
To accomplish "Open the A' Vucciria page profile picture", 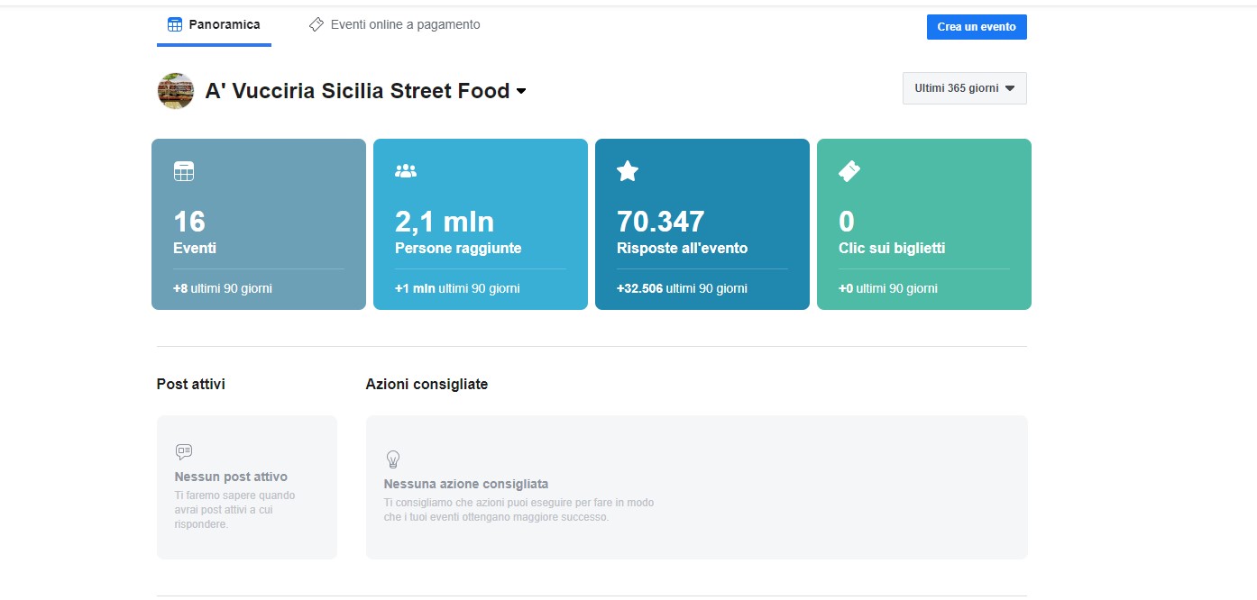I will coord(176,91).
